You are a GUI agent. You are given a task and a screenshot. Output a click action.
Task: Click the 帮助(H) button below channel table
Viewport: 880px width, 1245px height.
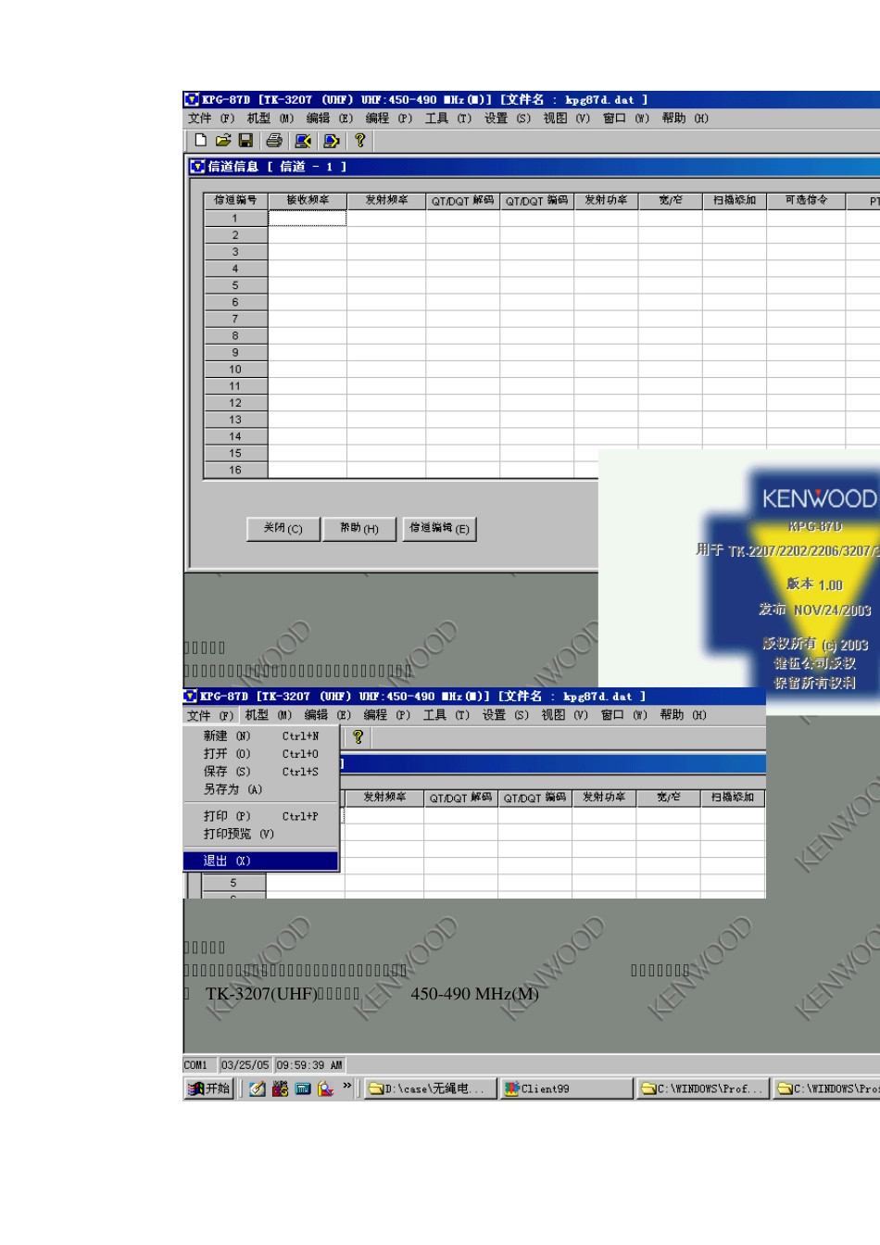pyautogui.click(x=359, y=528)
